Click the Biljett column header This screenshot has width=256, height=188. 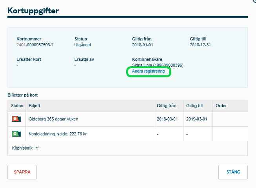pyautogui.click(x=34, y=106)
